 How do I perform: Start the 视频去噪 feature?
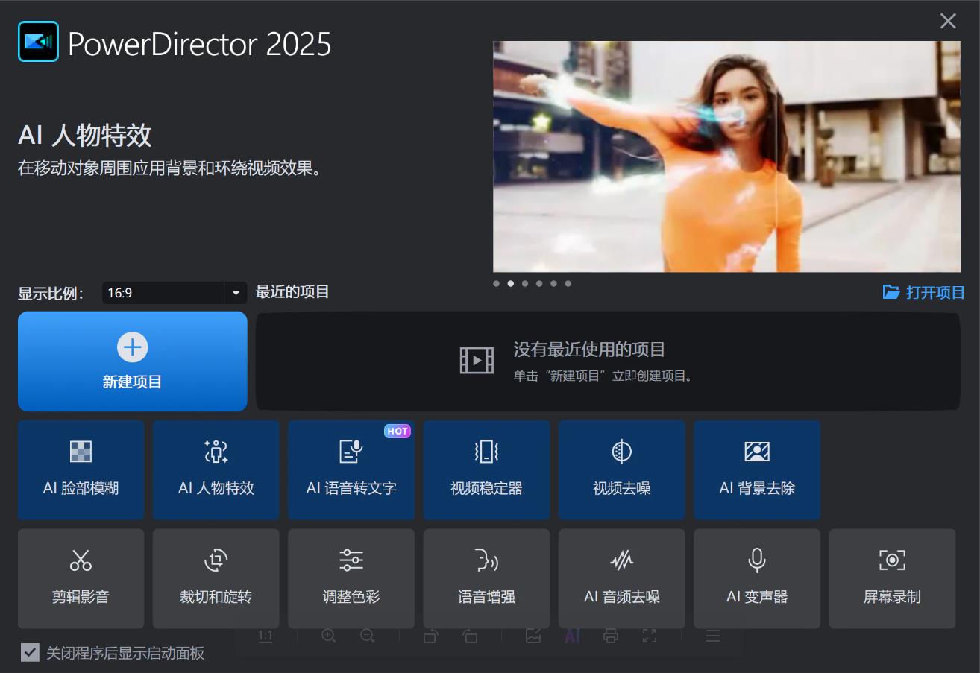click(621, 470)
